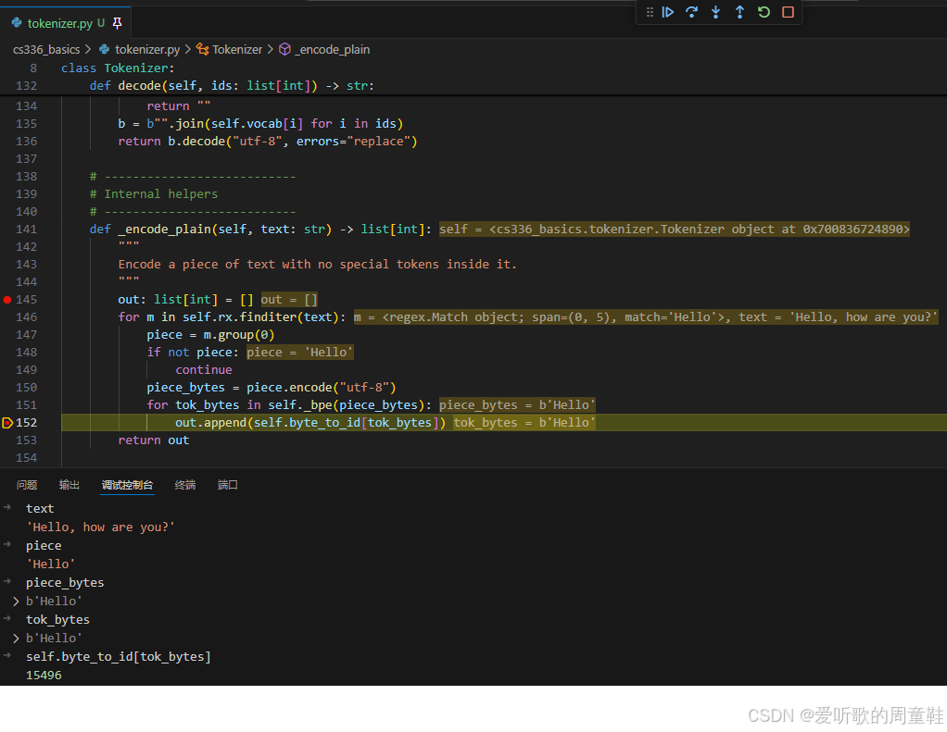Click the console result 15496
The height and width of the screenshot is (732, 947).
(x=44, y=675)
